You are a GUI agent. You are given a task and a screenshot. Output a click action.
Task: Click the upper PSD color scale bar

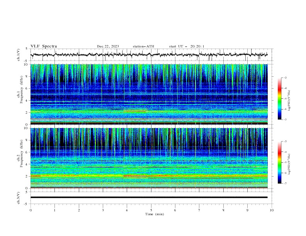coord(280,99)
